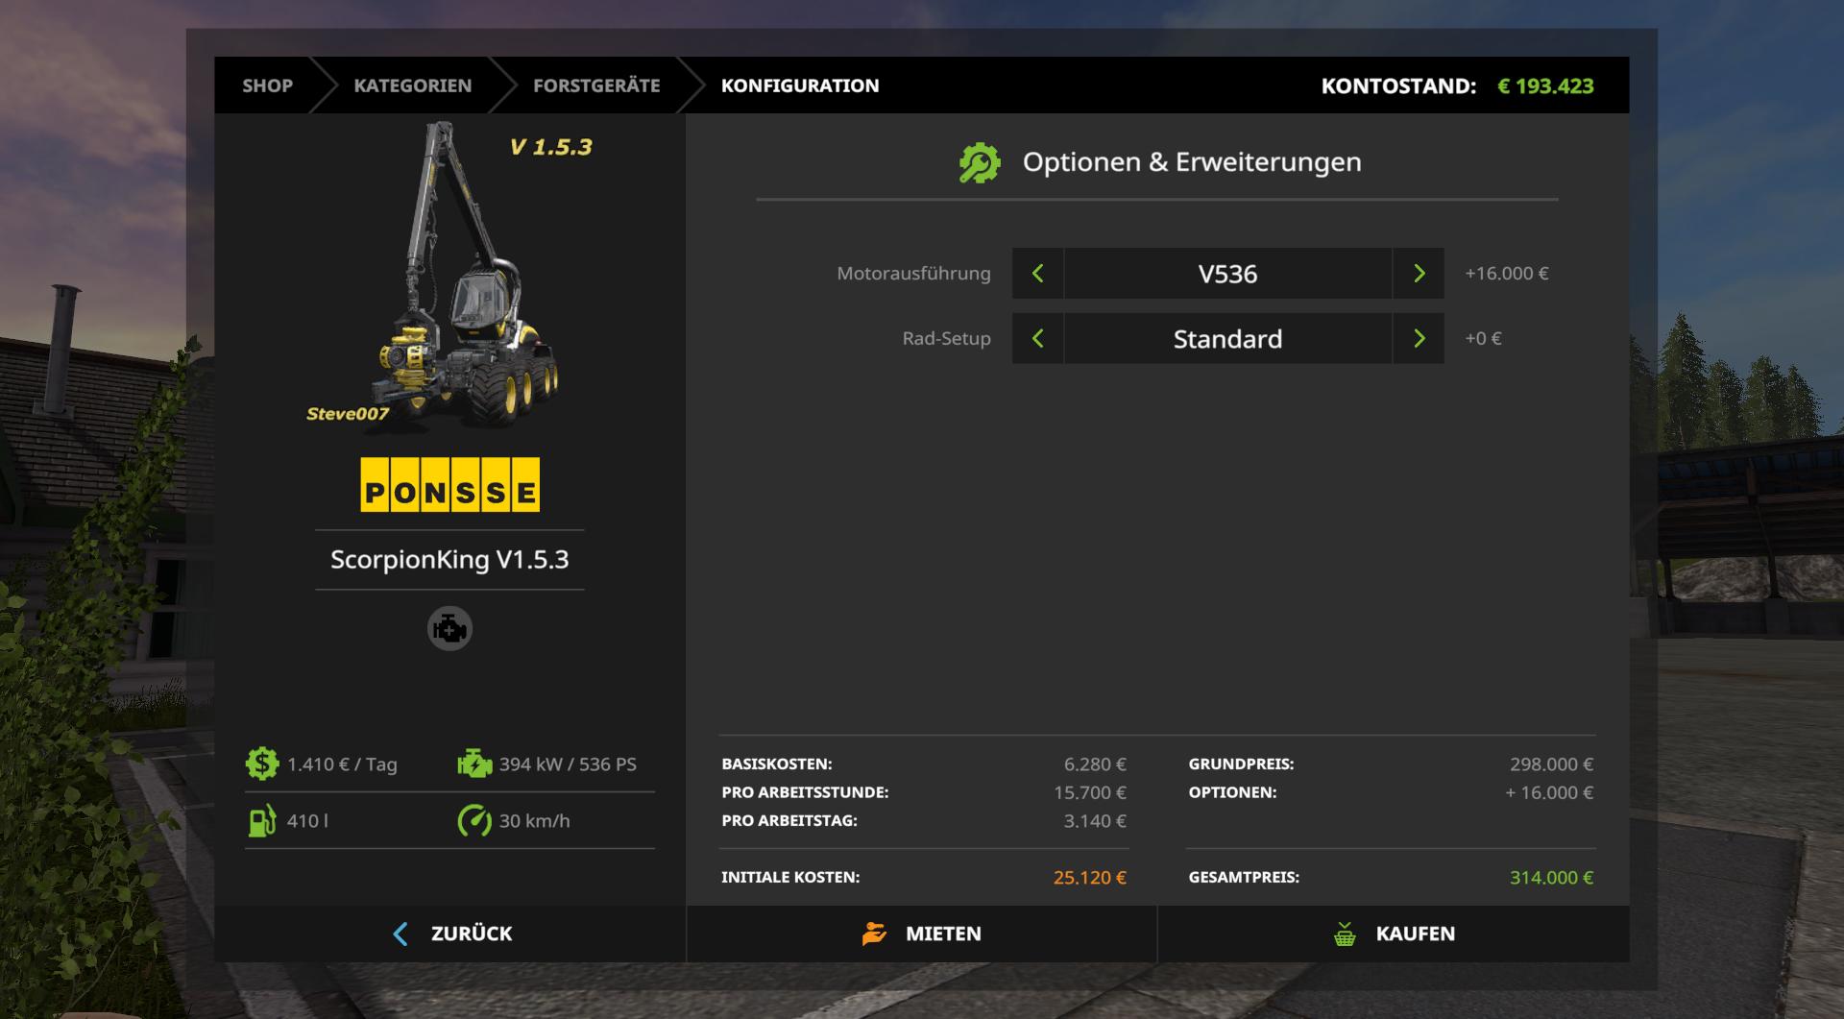Click the daily cost dollar icon
1844x1019 pixels.
click(x=261, y=764)
